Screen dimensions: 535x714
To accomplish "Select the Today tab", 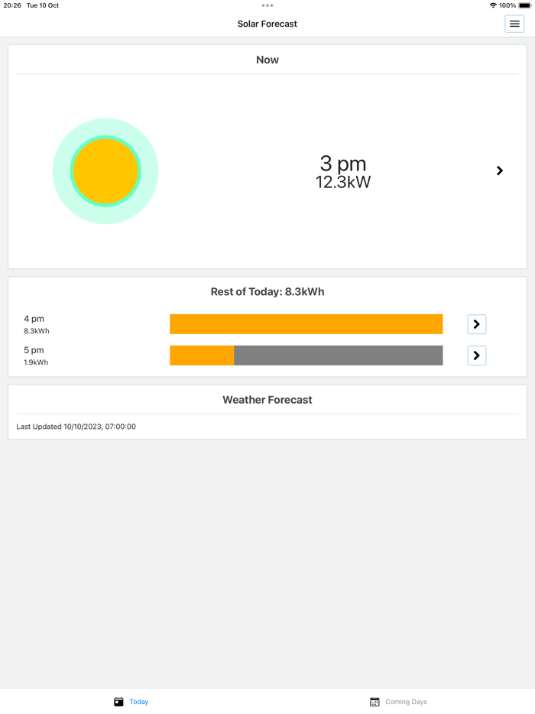I will (131, 701).
